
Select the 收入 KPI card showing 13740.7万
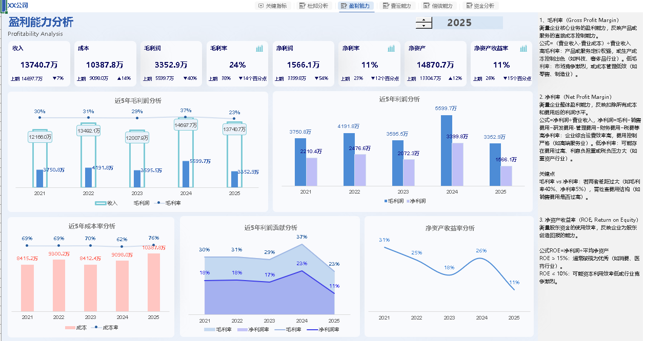(38, 63)
